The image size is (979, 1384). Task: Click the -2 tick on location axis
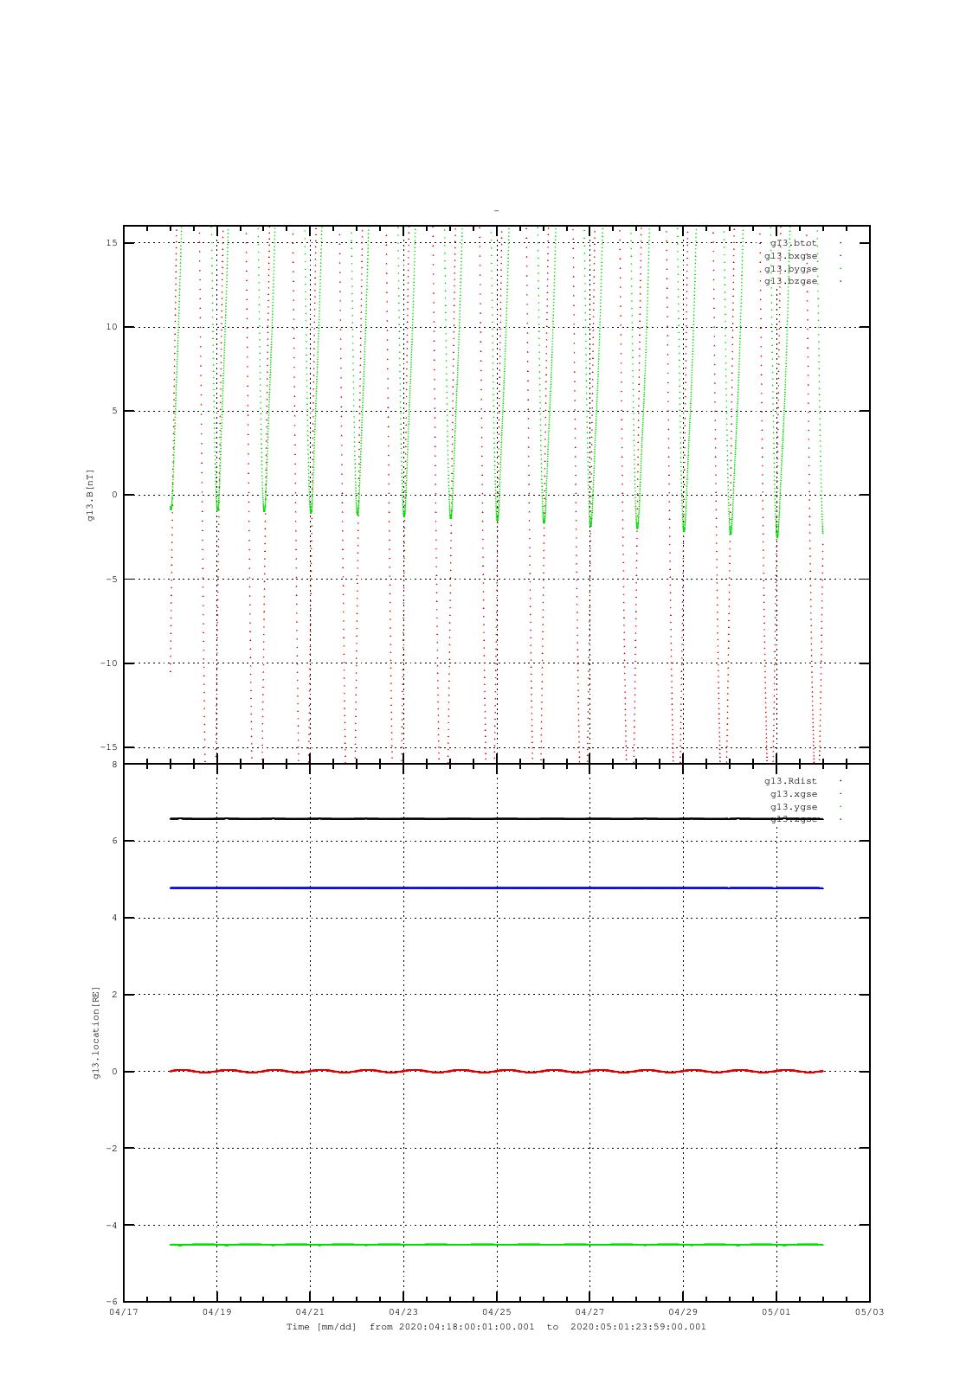113,1149
